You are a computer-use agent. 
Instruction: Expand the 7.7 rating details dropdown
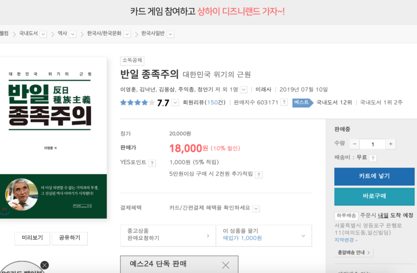[x=175, y=103]
